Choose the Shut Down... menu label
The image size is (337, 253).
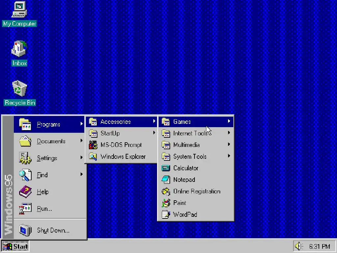coord(53,230)
